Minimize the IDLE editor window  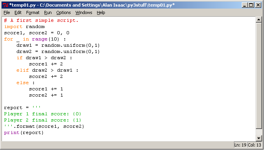[x=245, y=5]
